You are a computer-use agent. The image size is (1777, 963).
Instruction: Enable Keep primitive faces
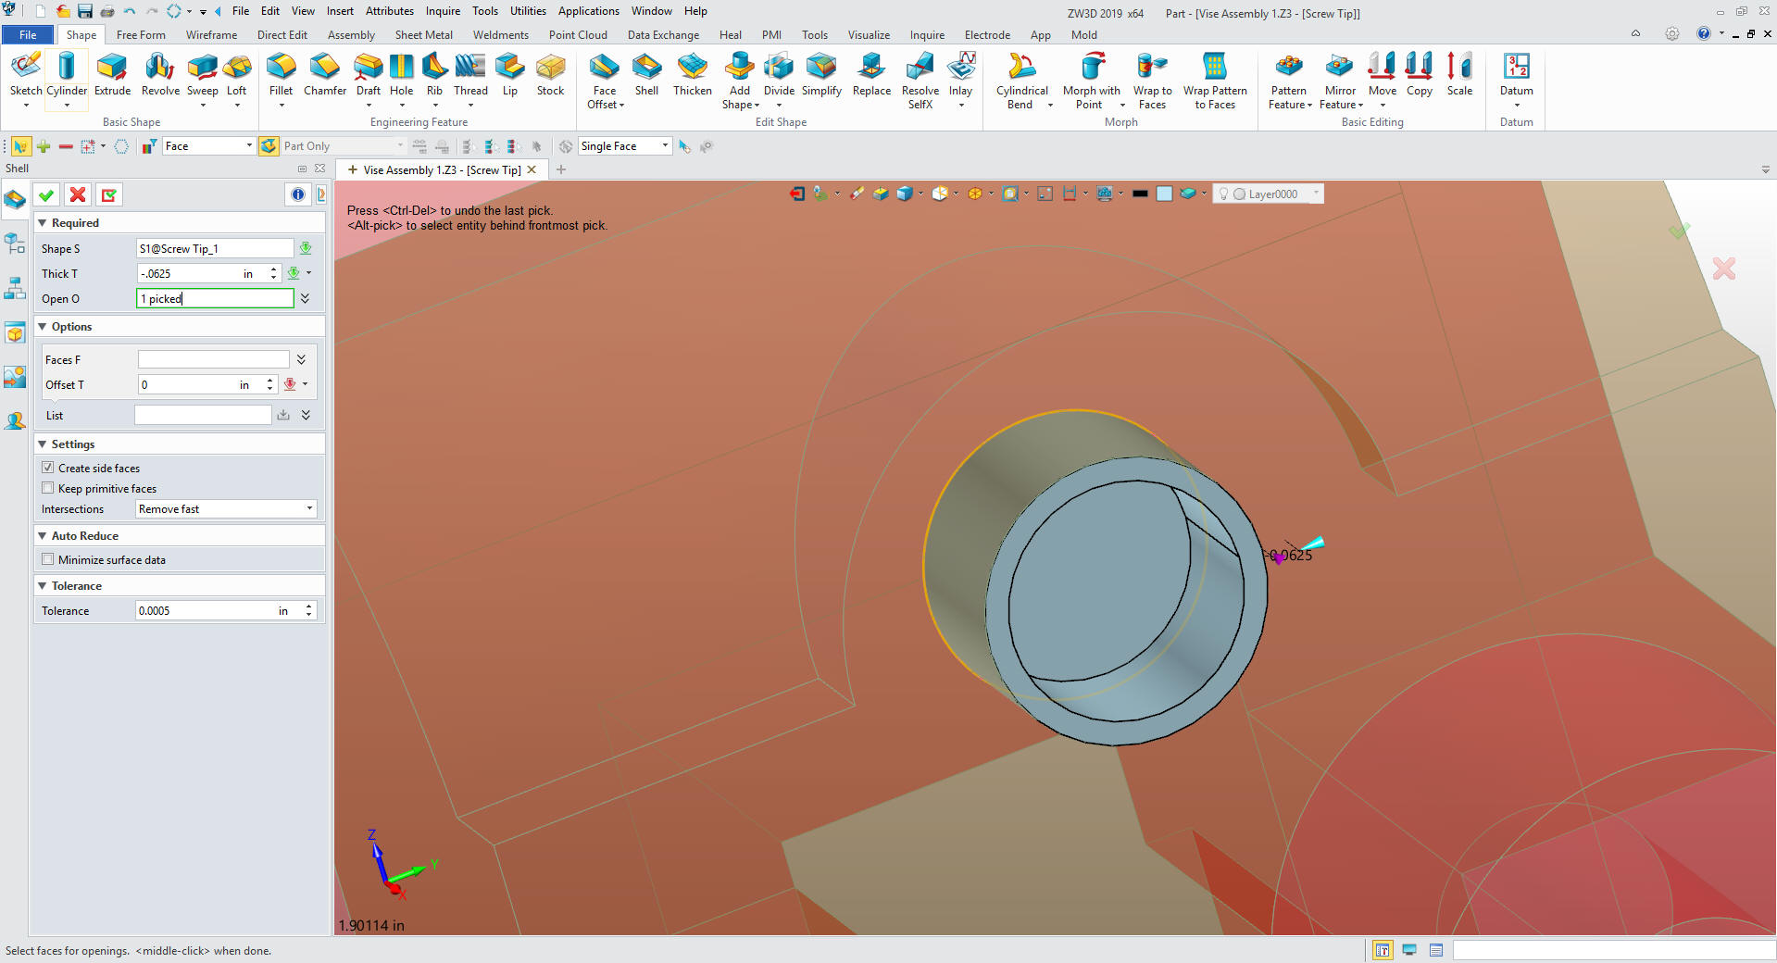48,488
